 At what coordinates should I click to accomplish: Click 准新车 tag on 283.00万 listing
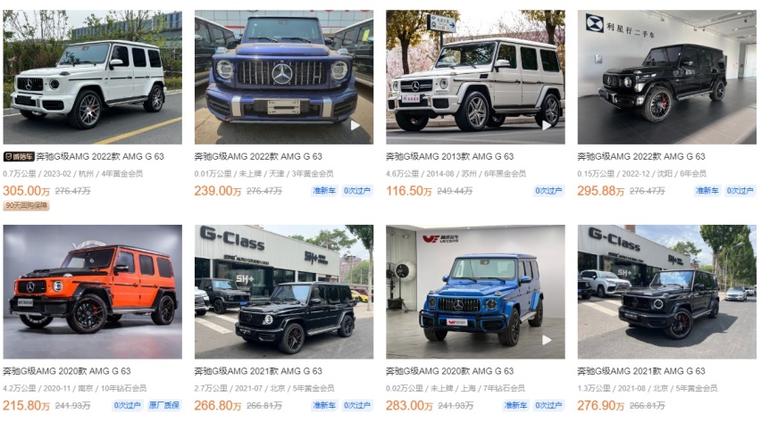pos(515,405)
